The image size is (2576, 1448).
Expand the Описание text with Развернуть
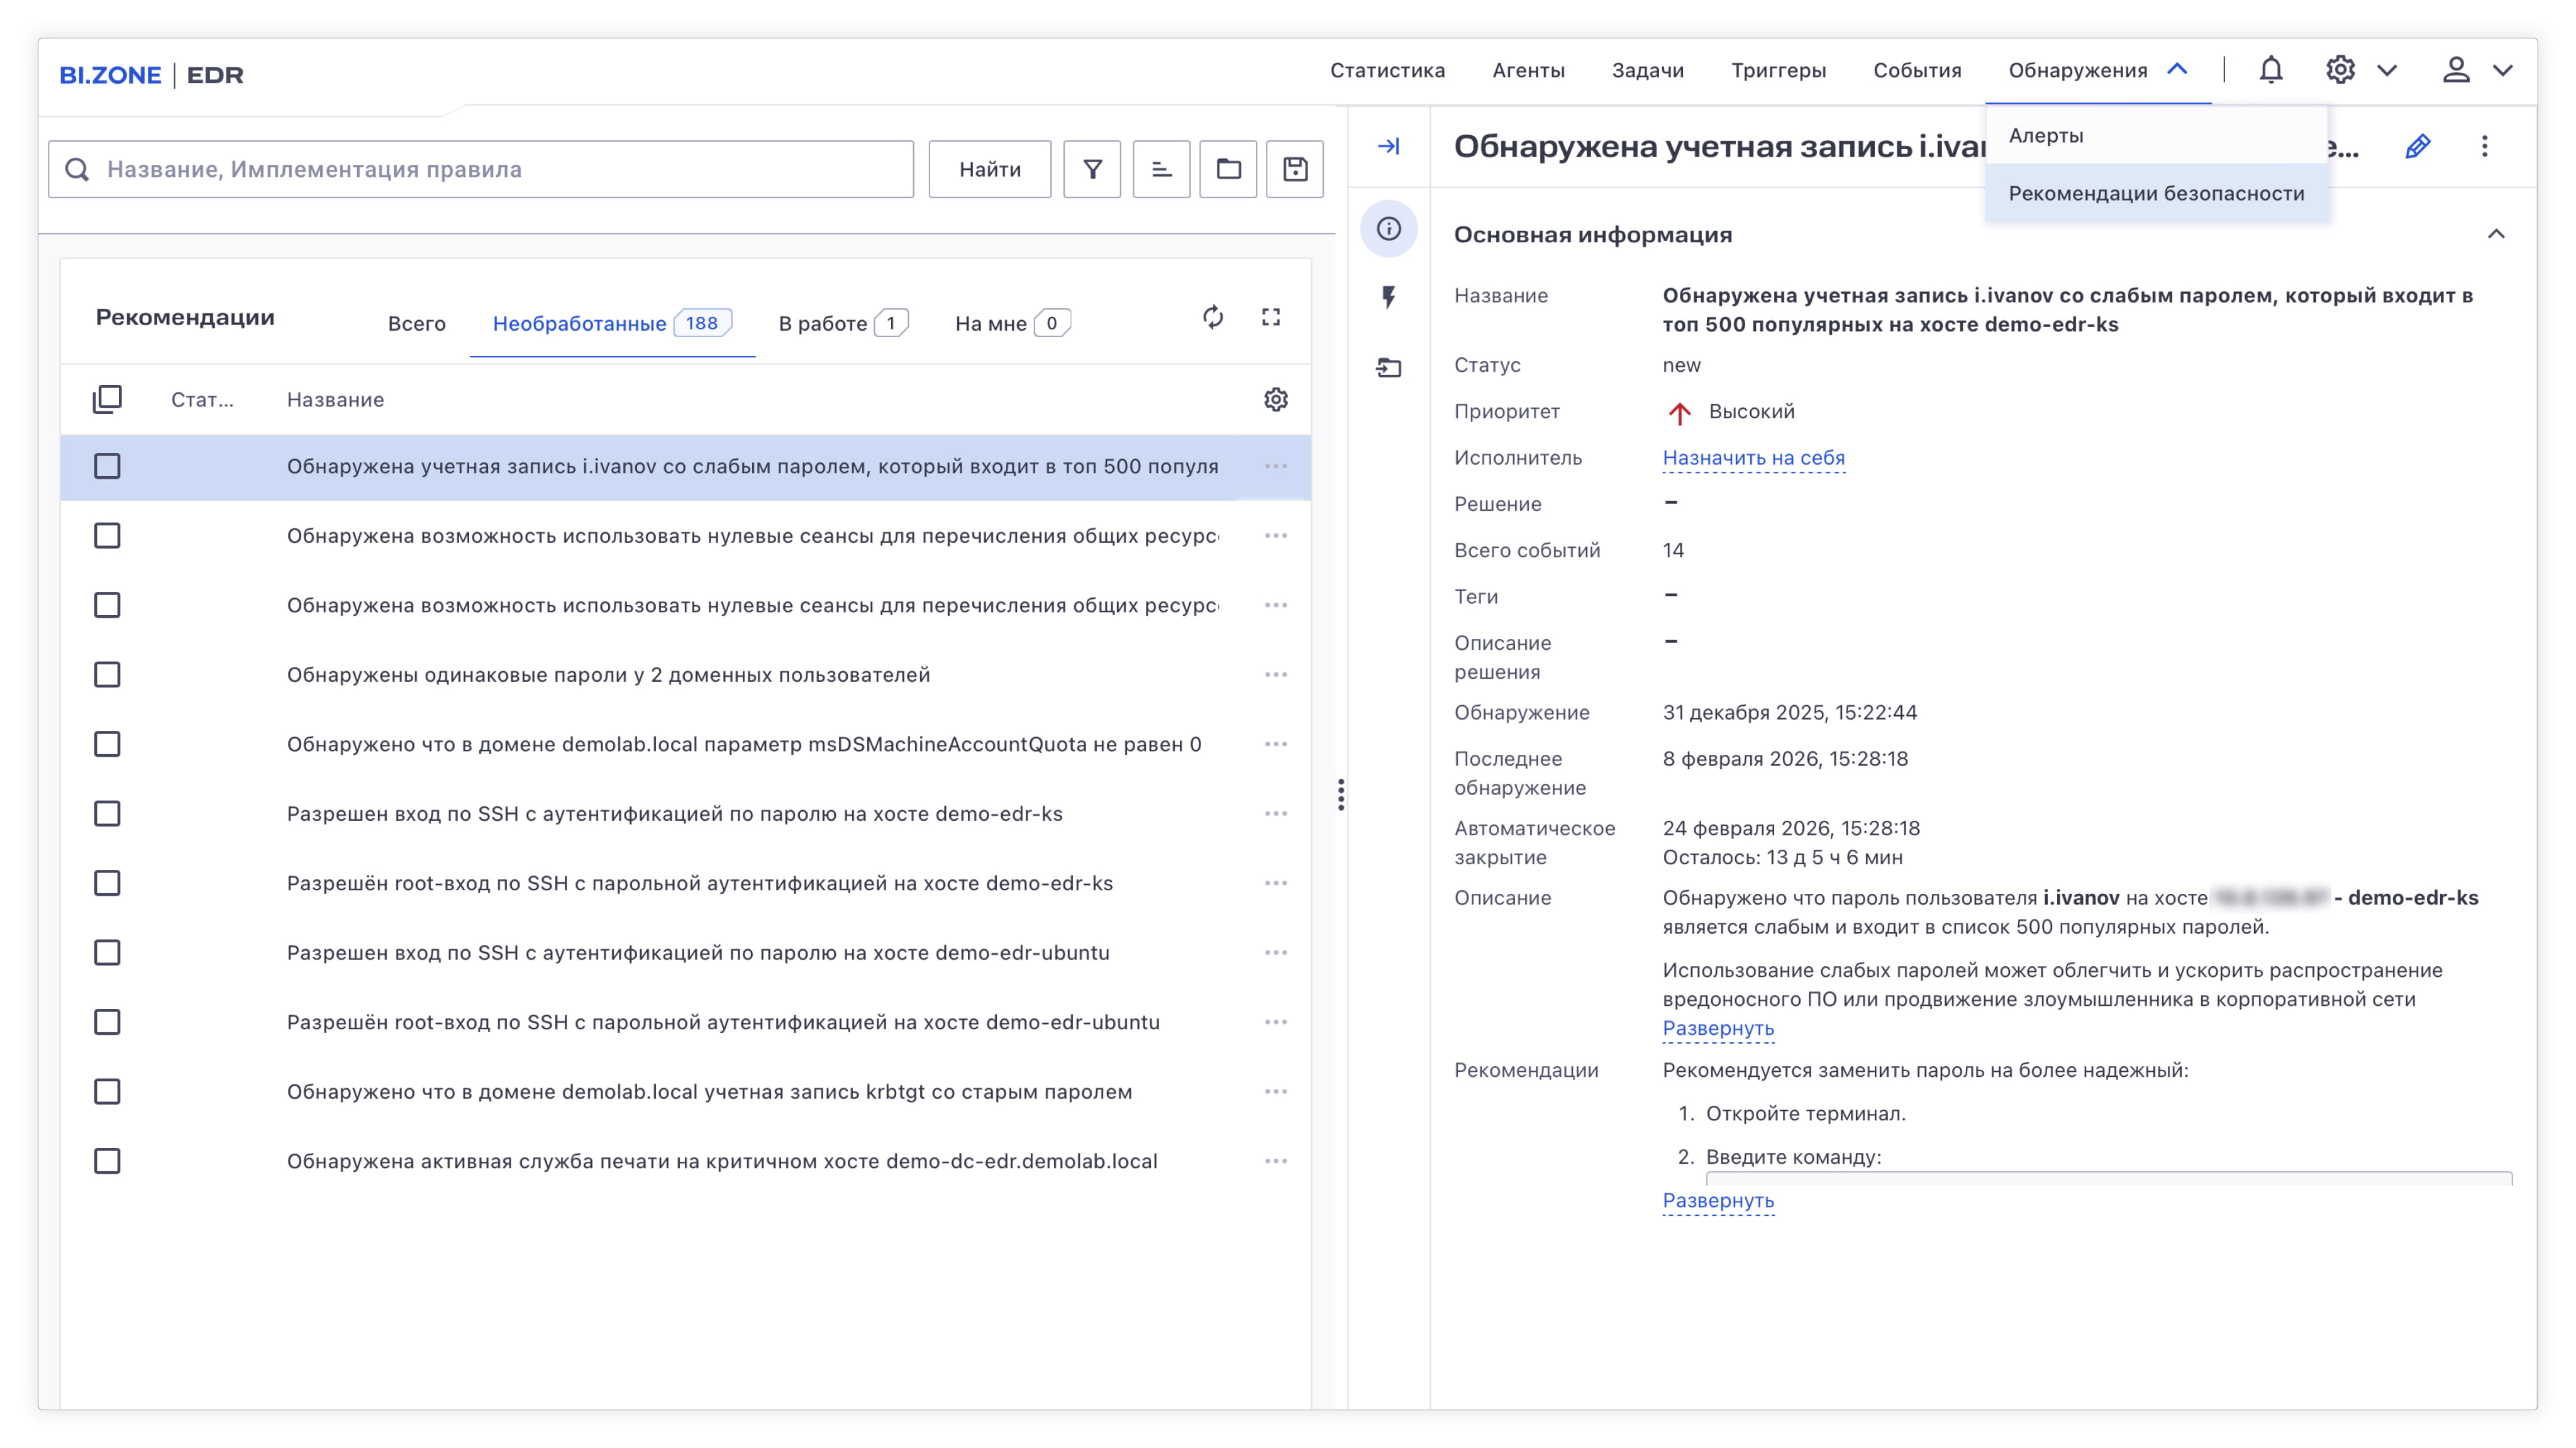click(x=1718, y=1028)
